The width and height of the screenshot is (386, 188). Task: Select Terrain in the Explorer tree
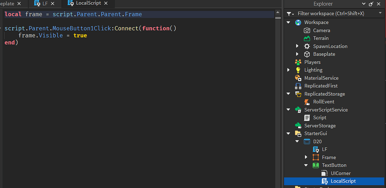[x=335, y=38]
